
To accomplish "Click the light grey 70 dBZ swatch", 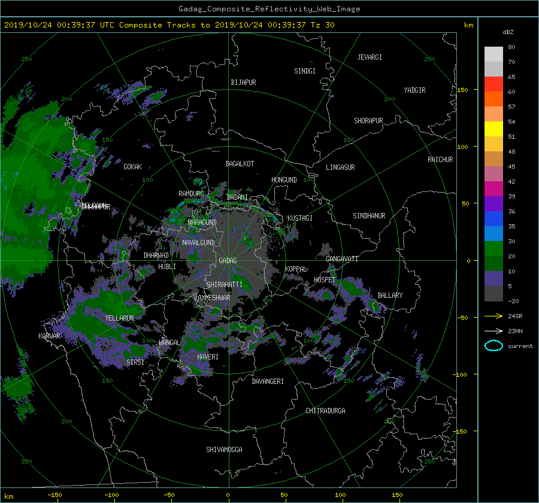I will pyautogui.click(x=493, y=54).
